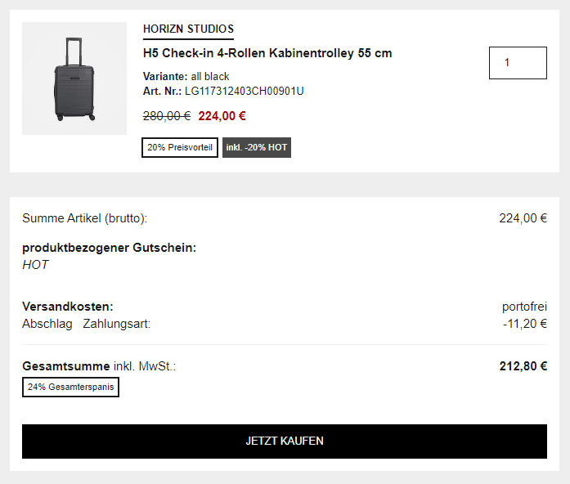Focus the quantity input field
Image resolution: width=570 pixels, height=484 pixels.
(x=518, y=63)
